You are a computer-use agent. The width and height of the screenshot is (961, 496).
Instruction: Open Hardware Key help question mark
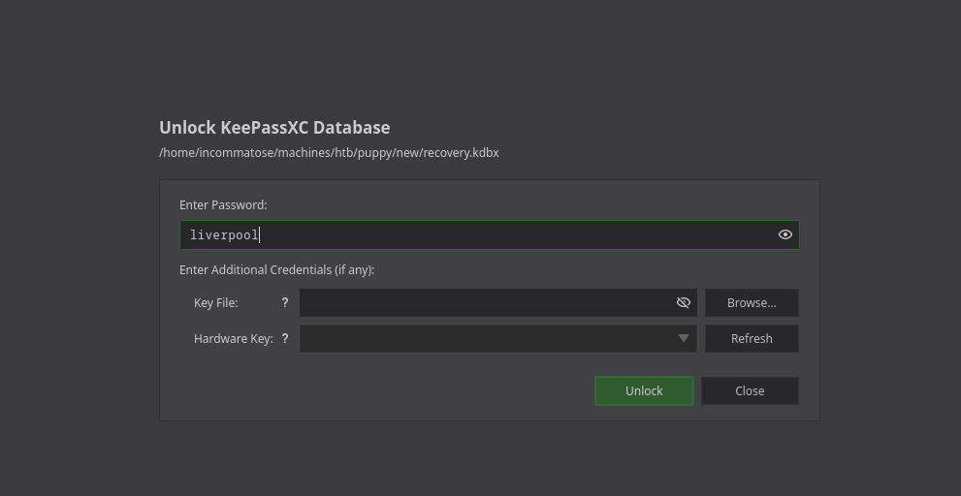pos(284,339)
